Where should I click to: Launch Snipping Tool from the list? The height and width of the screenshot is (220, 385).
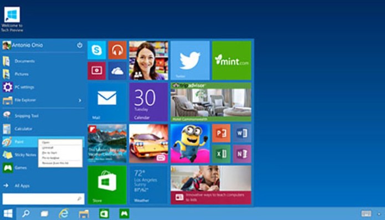tap(43, 116)
